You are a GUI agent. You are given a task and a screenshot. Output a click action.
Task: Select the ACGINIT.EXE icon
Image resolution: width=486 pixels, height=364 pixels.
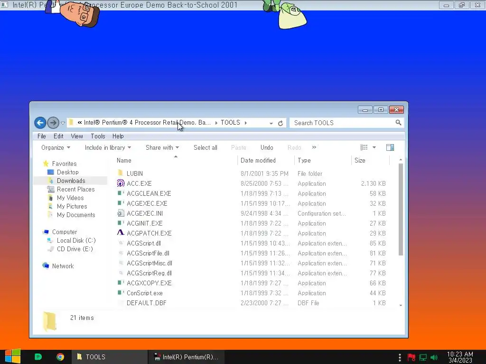click(121, 223)
